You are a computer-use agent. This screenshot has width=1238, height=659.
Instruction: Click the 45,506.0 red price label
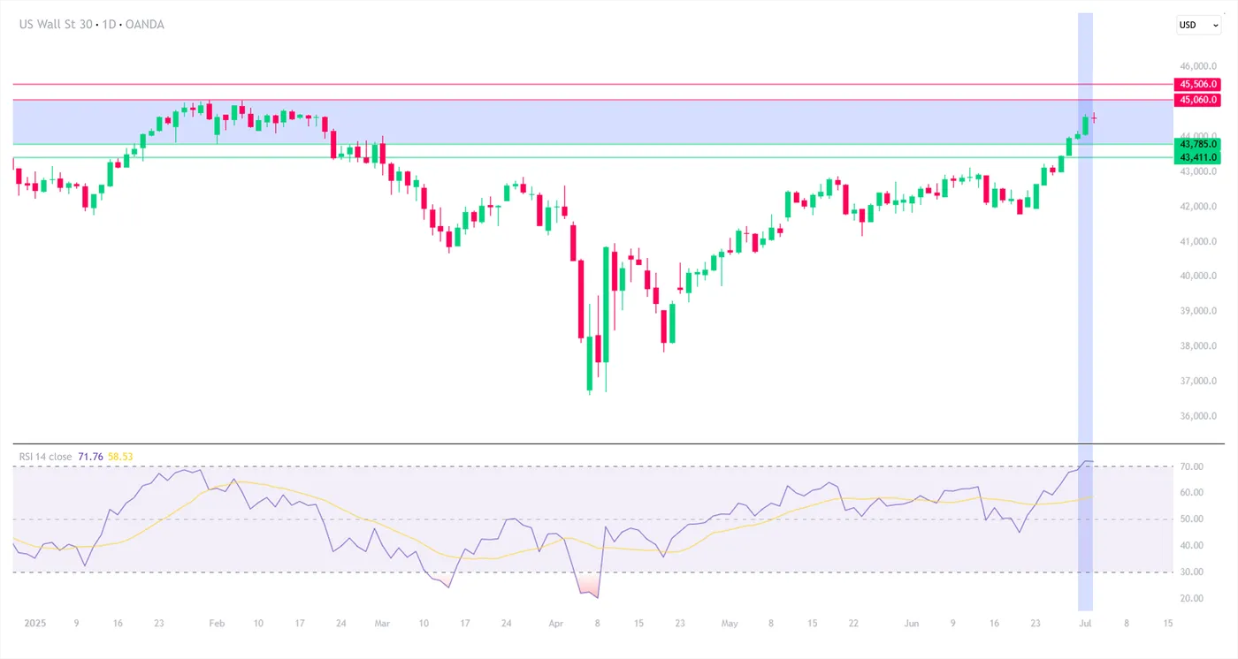1198,84
